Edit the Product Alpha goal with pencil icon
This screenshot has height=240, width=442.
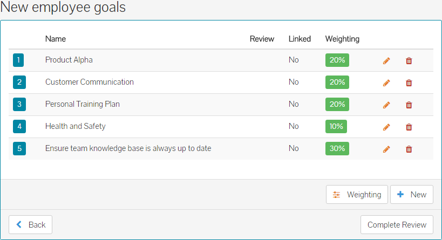(386, 60)
